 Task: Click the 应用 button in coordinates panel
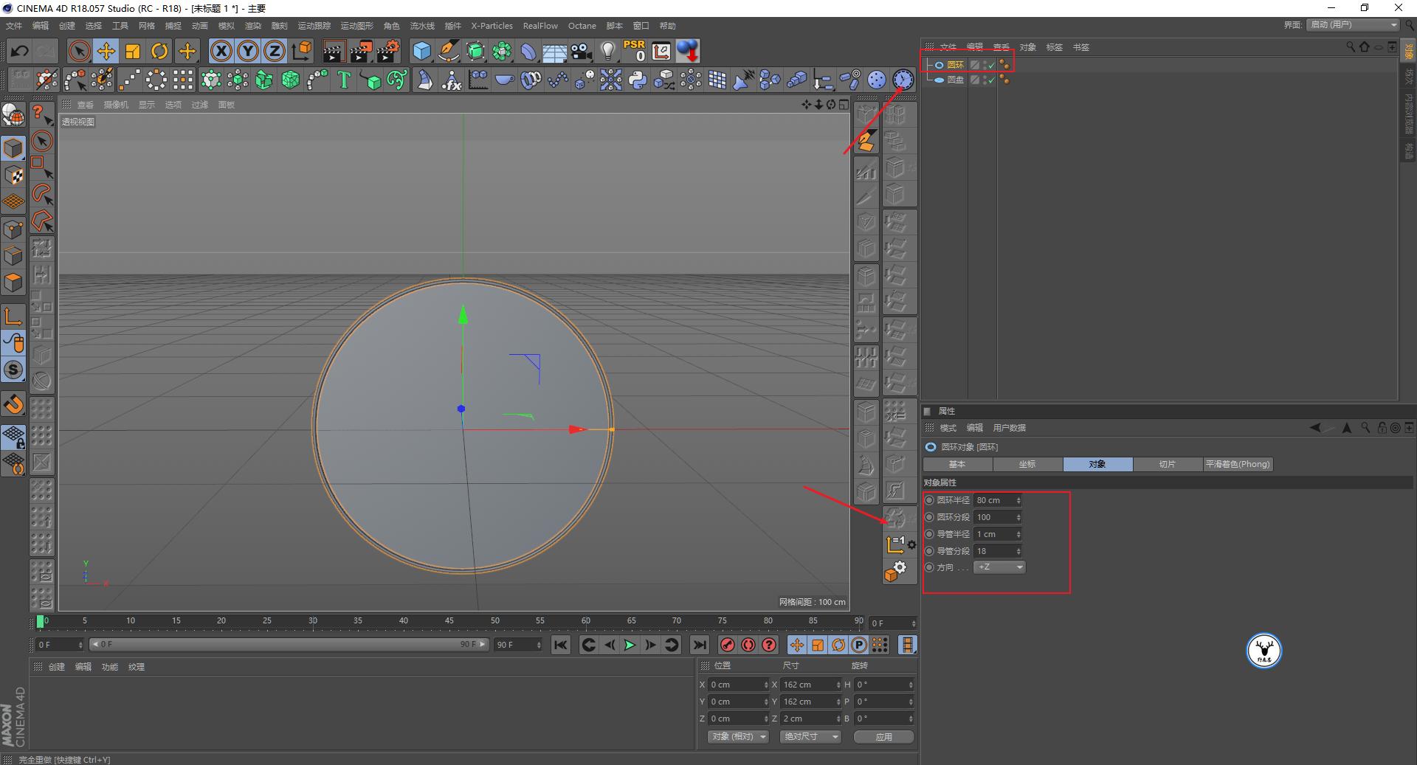[883, 736]
